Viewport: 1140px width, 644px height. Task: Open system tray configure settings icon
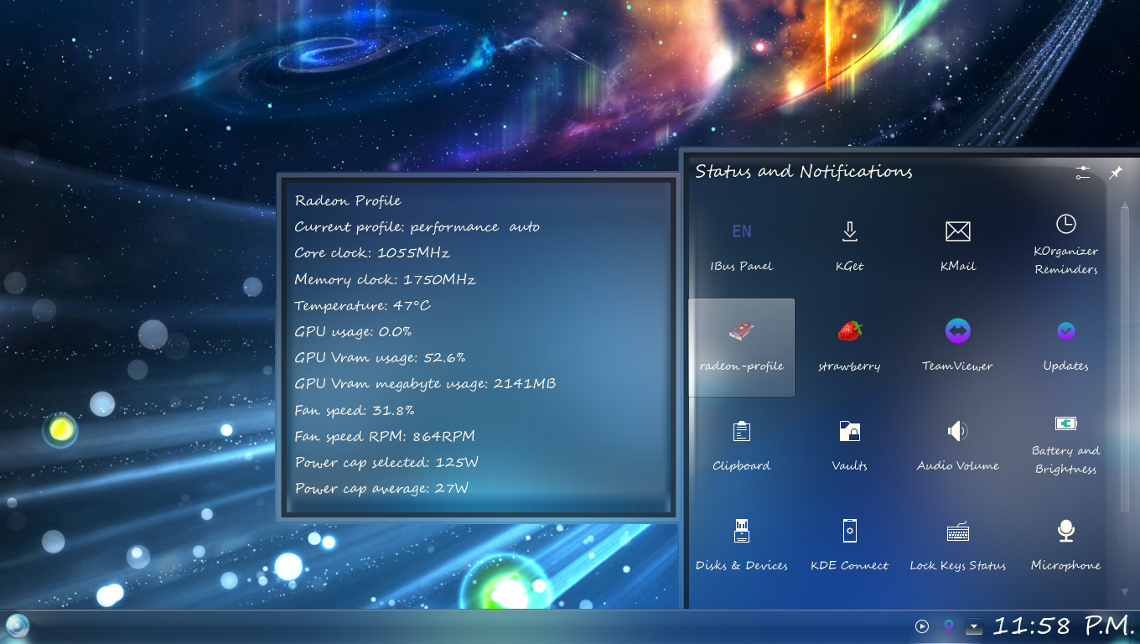[x=1083, y=173]
